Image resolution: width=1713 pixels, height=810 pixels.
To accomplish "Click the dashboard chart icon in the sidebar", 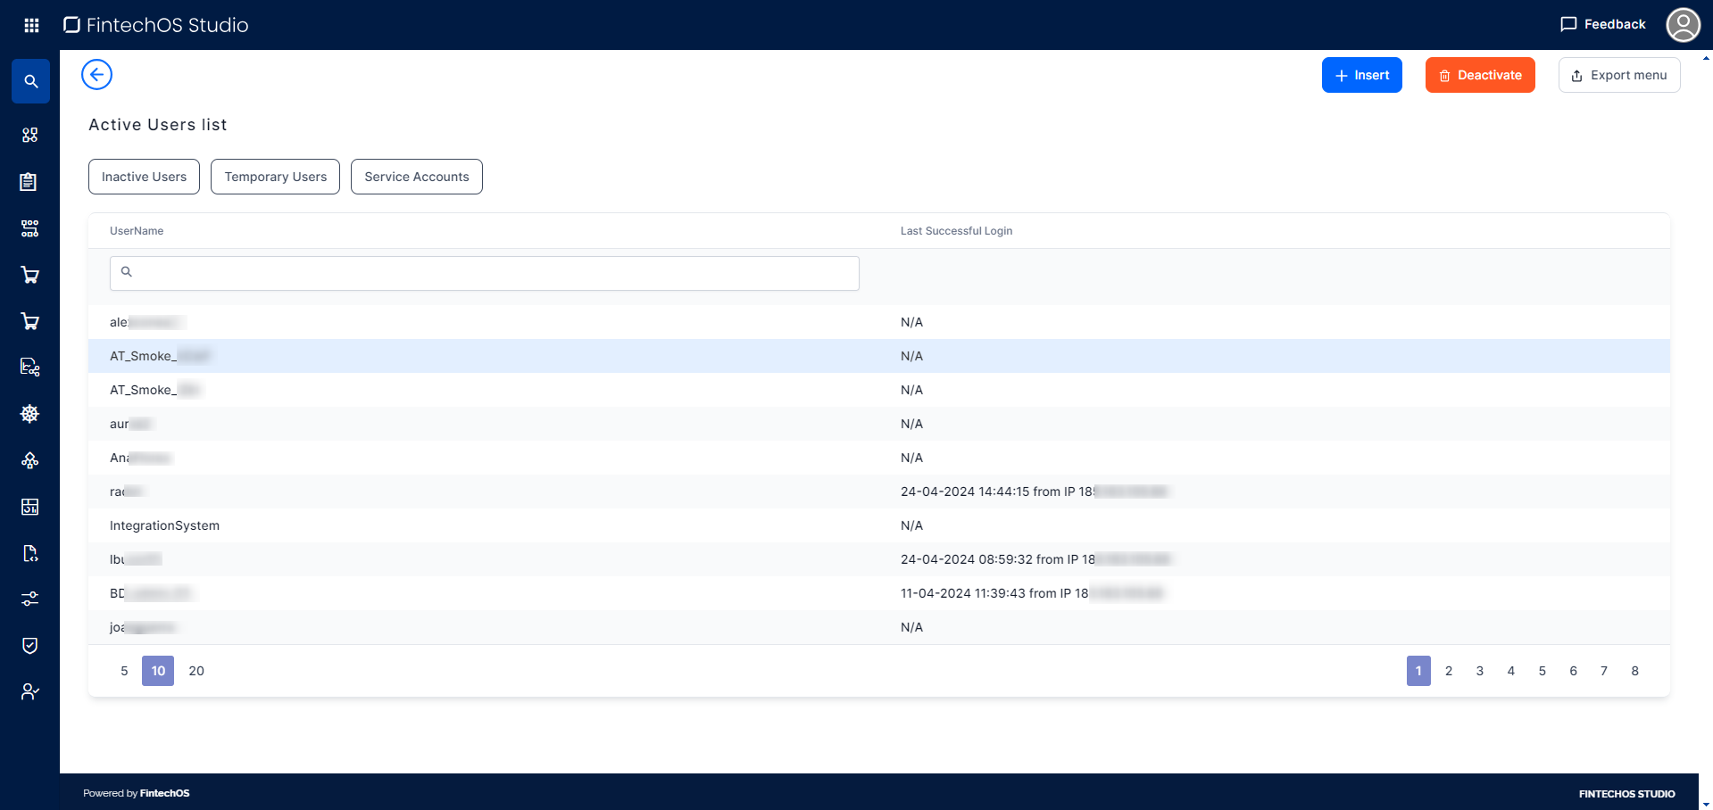I will click(29, 507).
